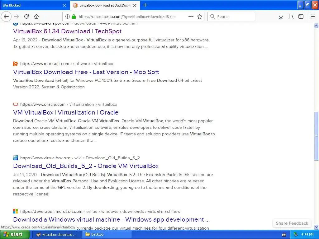Open a new tab with plus button
This screenshot has height=239, width=319.
click(x=145, y=5)
